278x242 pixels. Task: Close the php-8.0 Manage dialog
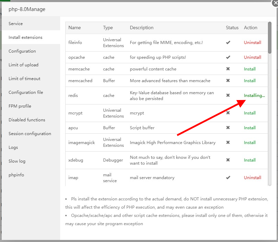[x=275, y=3]
